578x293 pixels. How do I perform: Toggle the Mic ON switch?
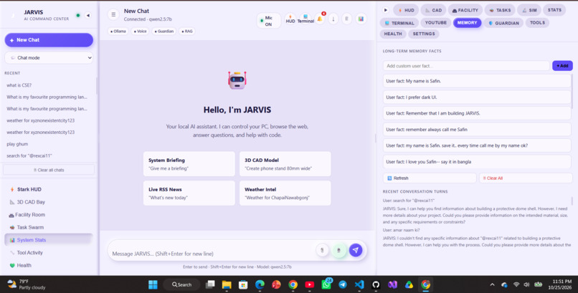coord(269,21)
